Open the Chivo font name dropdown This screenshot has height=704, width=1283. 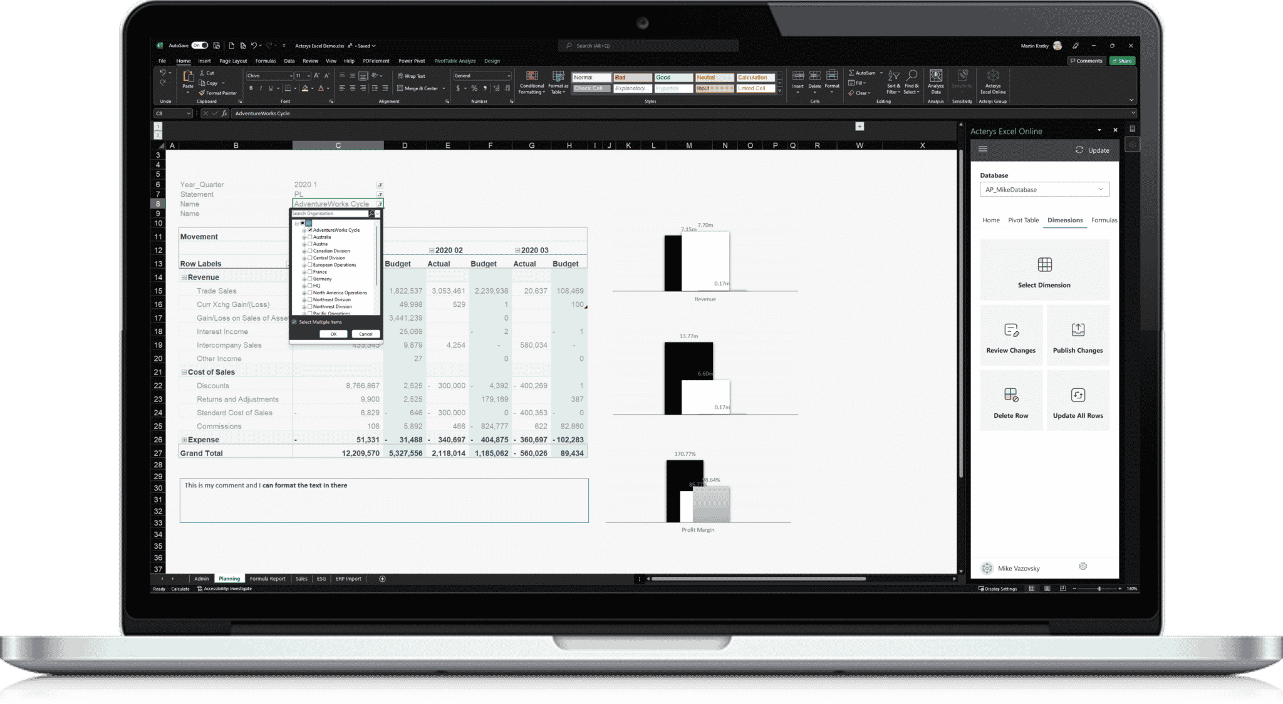[x=291, y=76]
